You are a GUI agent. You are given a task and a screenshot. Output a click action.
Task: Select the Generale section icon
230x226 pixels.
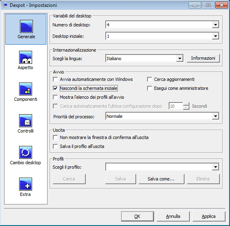(26, 26)
